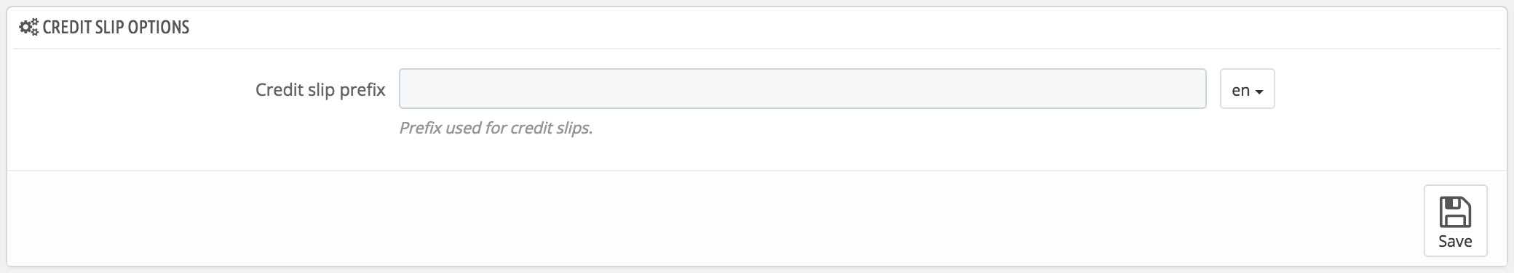
Task: Click the word prefix in the field label
Action: pos(362,90)
